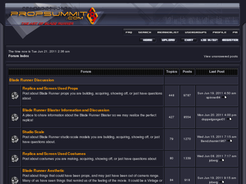The image size is (246, 184).
Task: Click date Wed Jun 15, 2011 7:15 am
Action: coord(217,137)
